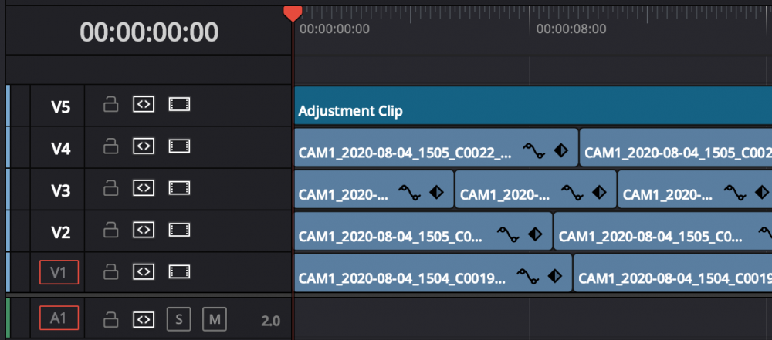Click the timecode display field
This screenshot has height=340, width=772.
149,32
